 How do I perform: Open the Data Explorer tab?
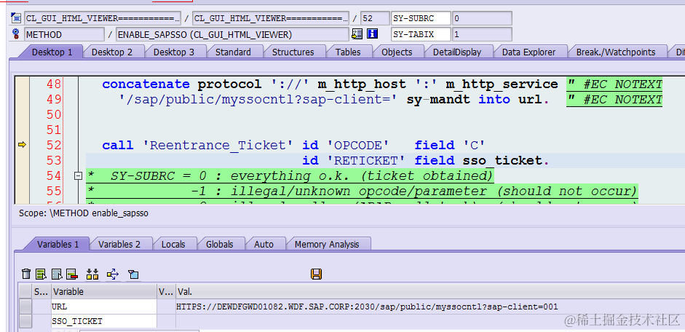pos(528,52)
